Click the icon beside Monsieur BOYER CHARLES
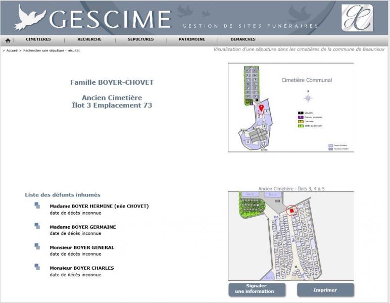The height and width of the screenshot is (303, 390). (37, 267)
